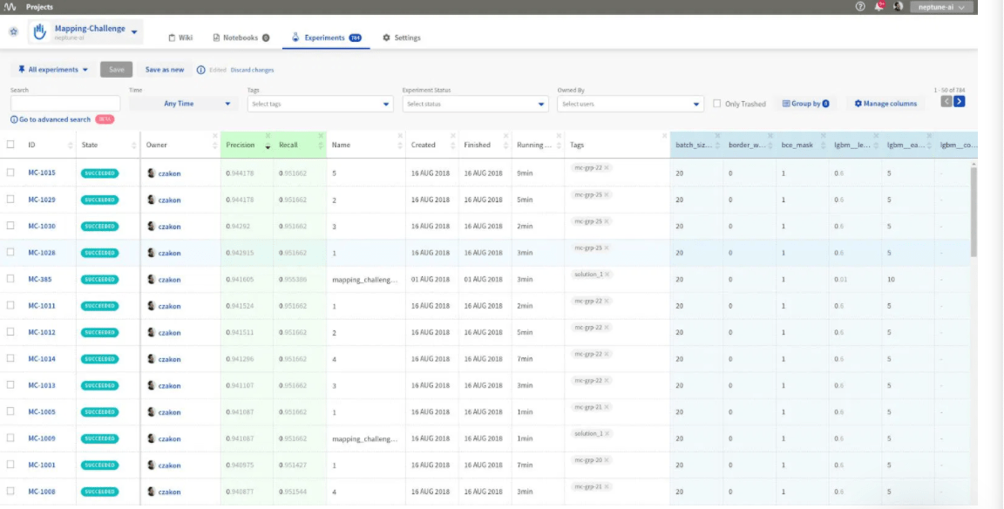The image size is (1004, 509).
Task: Check the MC-385 row checkbox
Action: [10, 279]
